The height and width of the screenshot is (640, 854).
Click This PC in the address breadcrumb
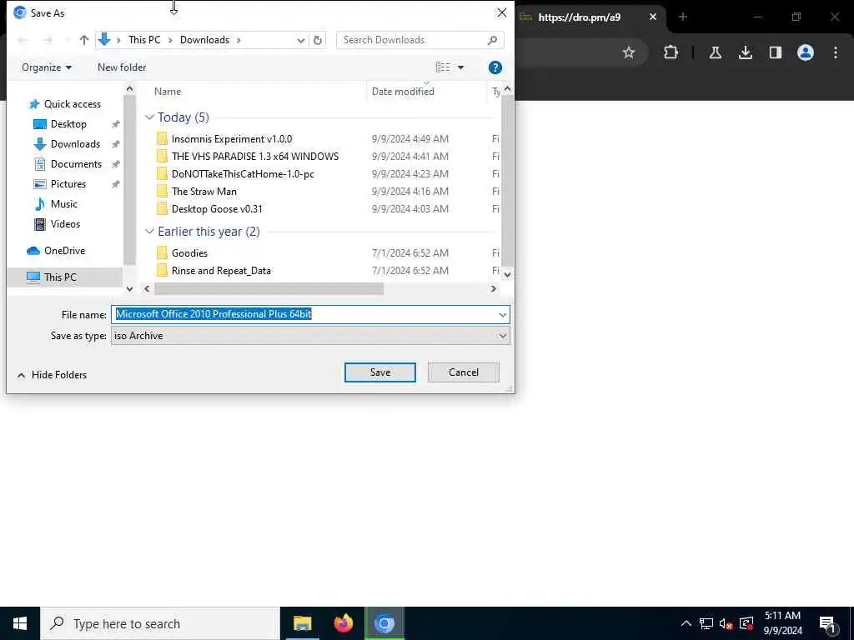(x=144, y=40)
